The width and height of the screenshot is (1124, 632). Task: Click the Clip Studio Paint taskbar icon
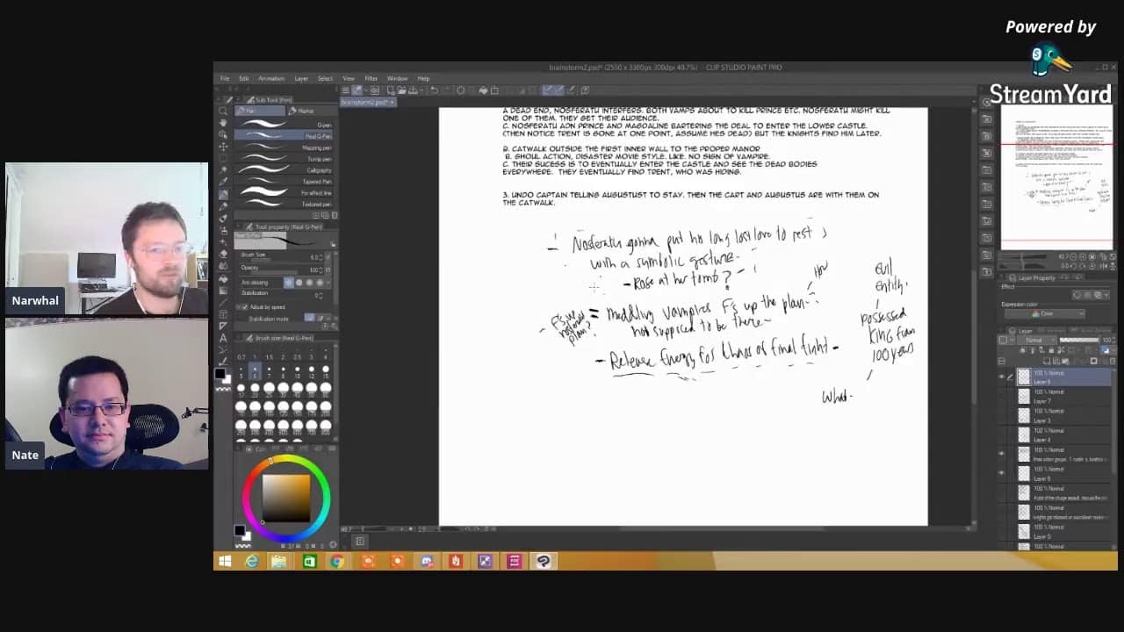click(543, 562)
